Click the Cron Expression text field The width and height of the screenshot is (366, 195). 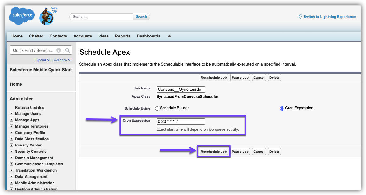(181, 122)
